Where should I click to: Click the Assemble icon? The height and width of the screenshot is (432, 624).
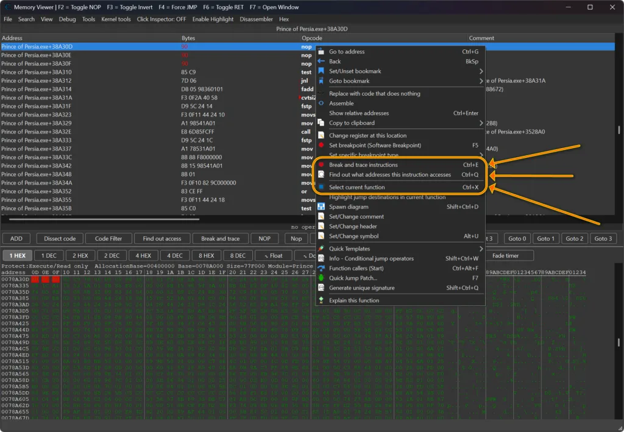[321, 103]
